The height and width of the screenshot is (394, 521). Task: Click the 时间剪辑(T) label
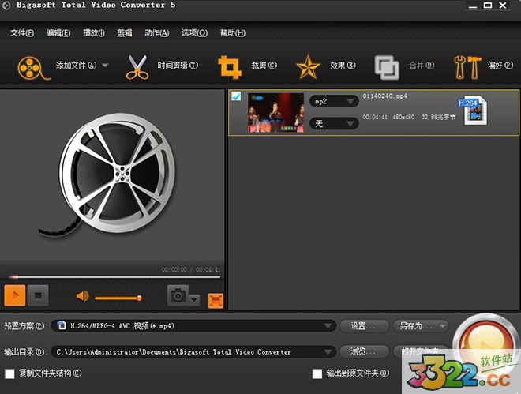click(x=178, y=65)
